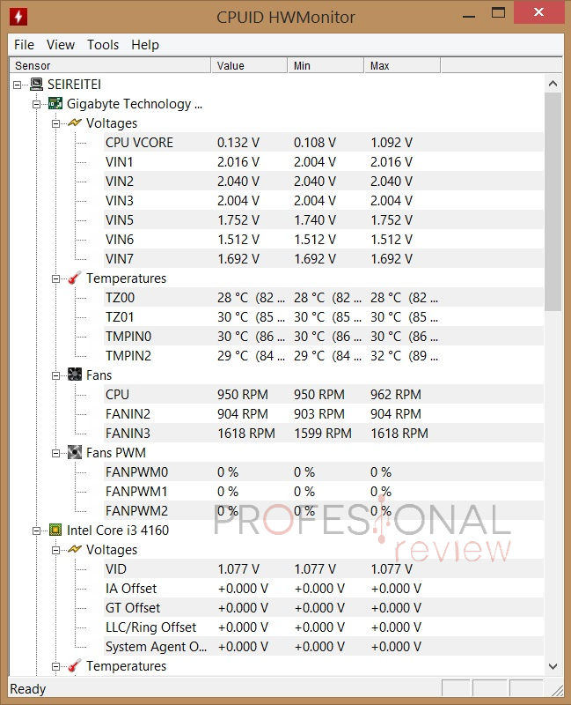Open the Tools menu
This screenshot has width=571, height=705.
[103, 45]
